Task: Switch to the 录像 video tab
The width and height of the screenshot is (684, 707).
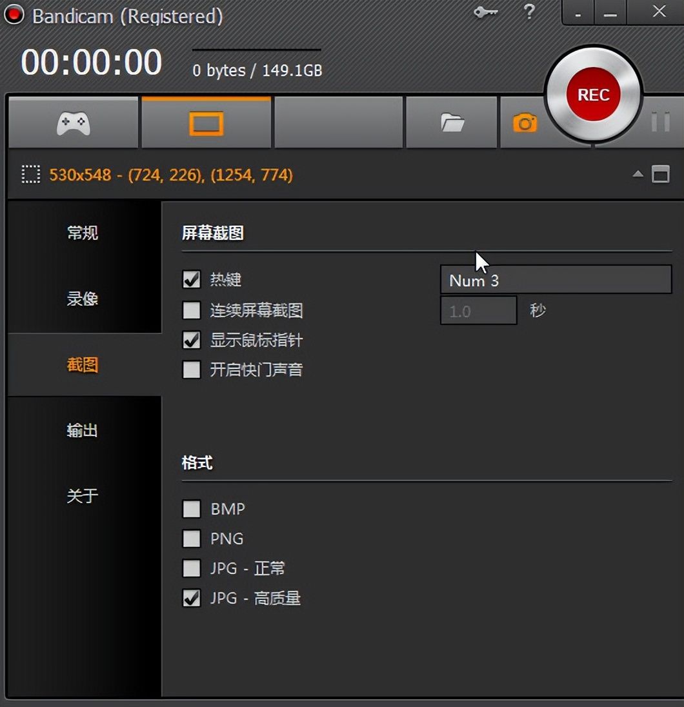Action: [83, 299]
